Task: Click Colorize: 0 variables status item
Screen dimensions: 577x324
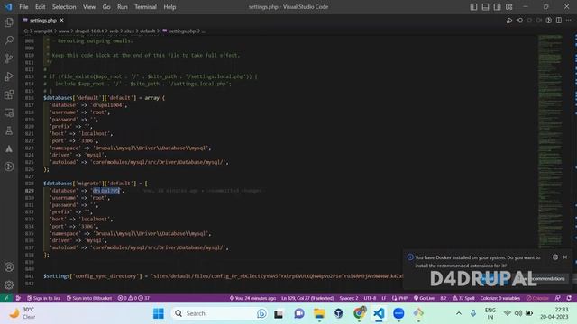Action: click(499, 298)
